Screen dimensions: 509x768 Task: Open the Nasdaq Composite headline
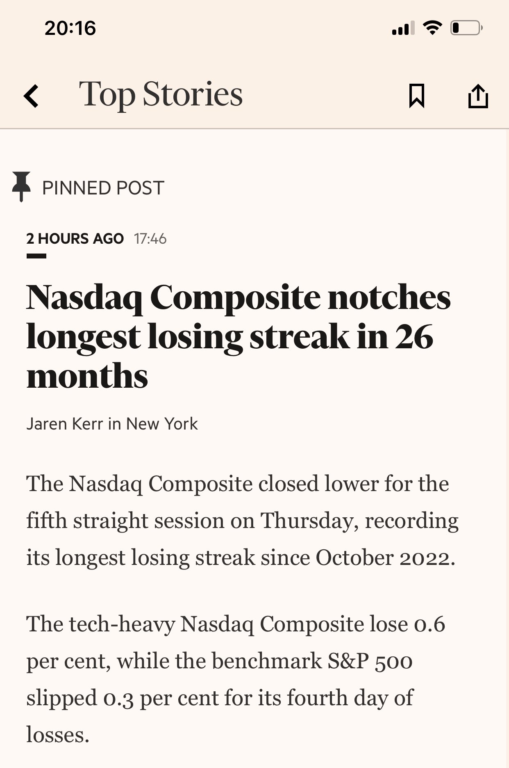click(x=238, y=336)
